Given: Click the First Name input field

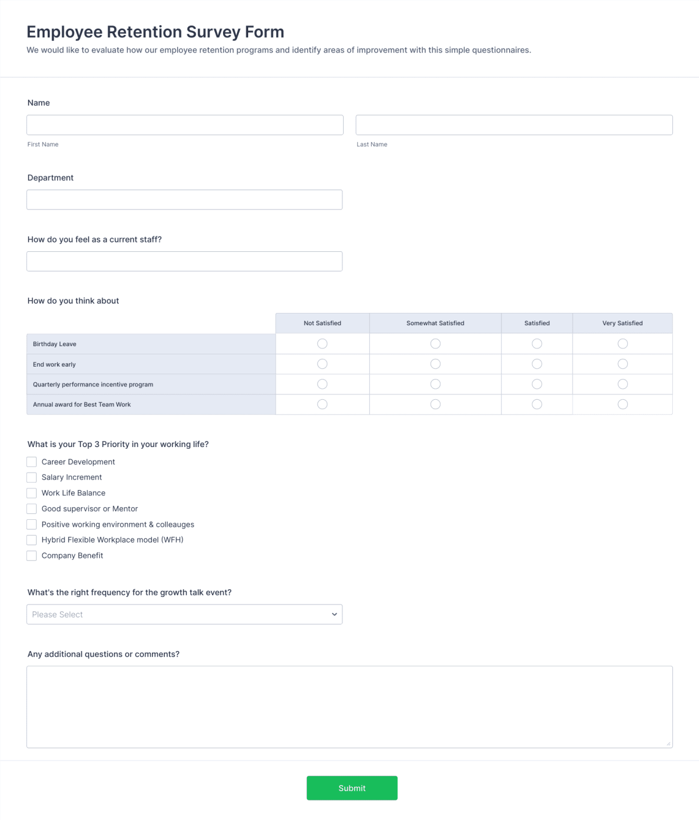Looking at the screenshot, I should tap(184, 124).
